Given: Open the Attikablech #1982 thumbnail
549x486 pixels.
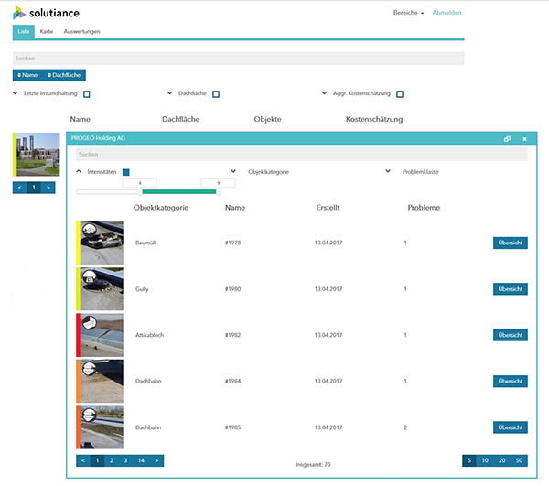Looking at the screenshot, I should [x=100, y=335].
